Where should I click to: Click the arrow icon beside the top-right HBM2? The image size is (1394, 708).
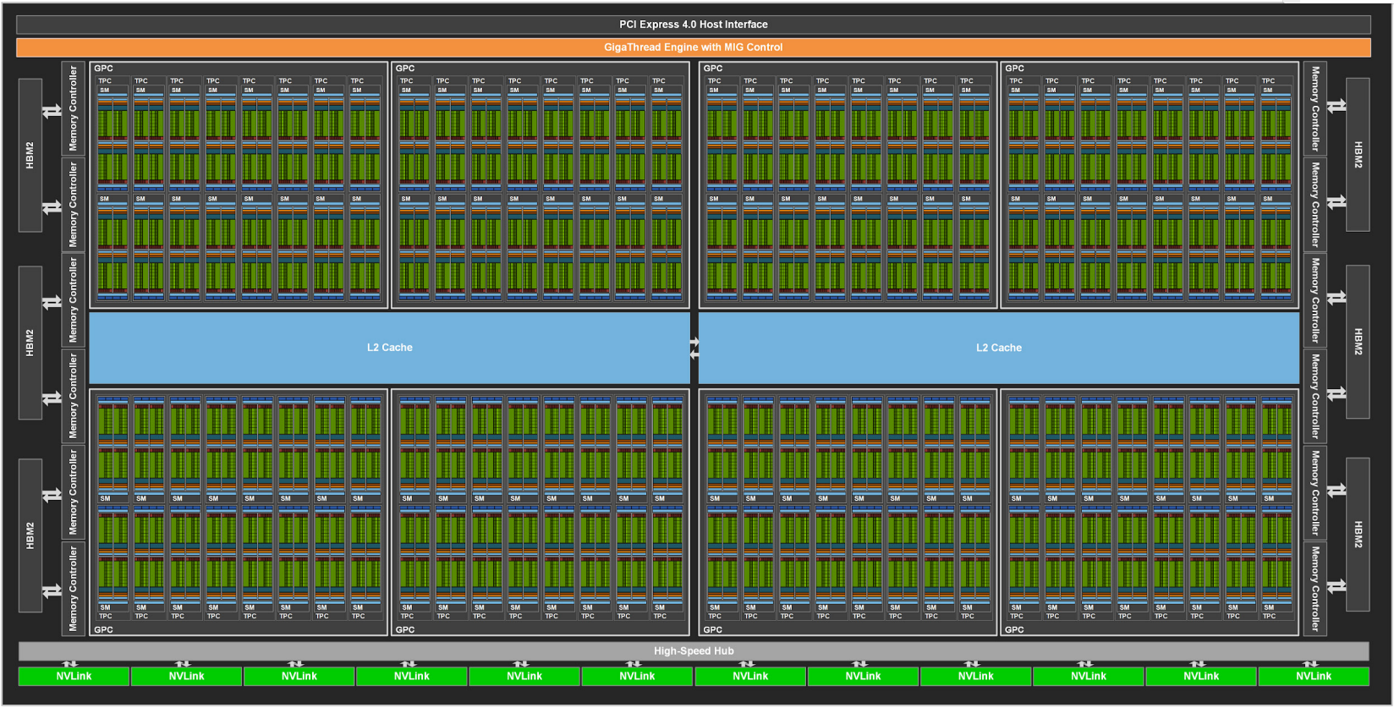click(1336, 106)
